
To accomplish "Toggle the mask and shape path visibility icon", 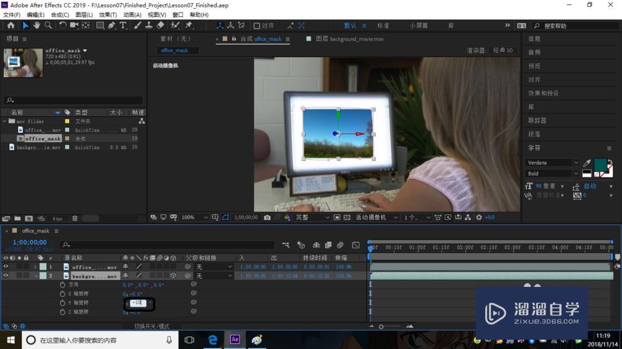I will coord(225,217).
